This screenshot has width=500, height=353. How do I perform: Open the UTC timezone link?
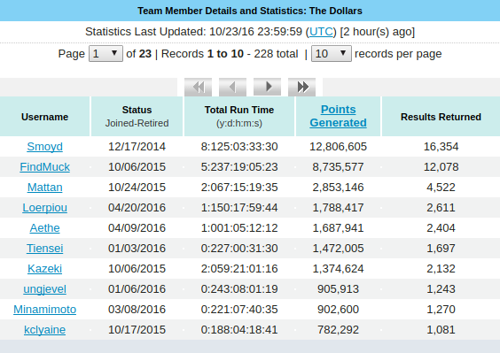click(321, 32)
